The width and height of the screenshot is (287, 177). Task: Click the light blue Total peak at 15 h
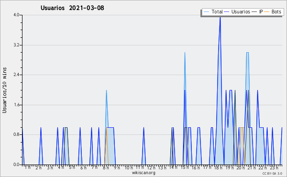click(x=185, y=53)
